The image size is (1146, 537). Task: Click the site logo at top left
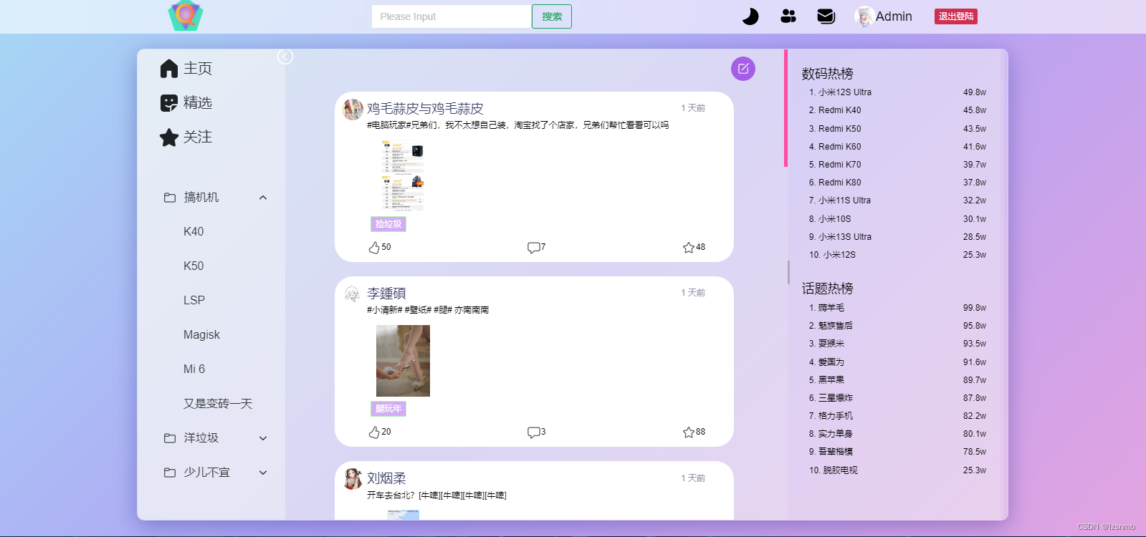pyautogui.click(x=186, y=16)
